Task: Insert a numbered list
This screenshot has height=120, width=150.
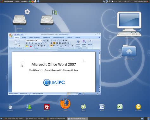Action: pyautogui.click(x=55, y=41)
